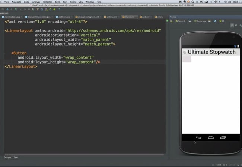Switch to the grid.xml tab
The width and height of the screenshot is (242, 167).
145,17
